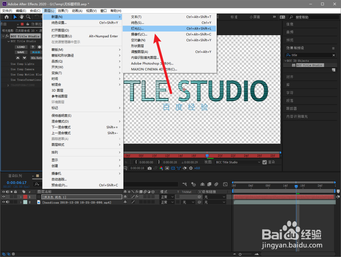Select 预合成(P)... menu entry
The width and height of the screenshot is (341, 257).
(x=83, y=185)
